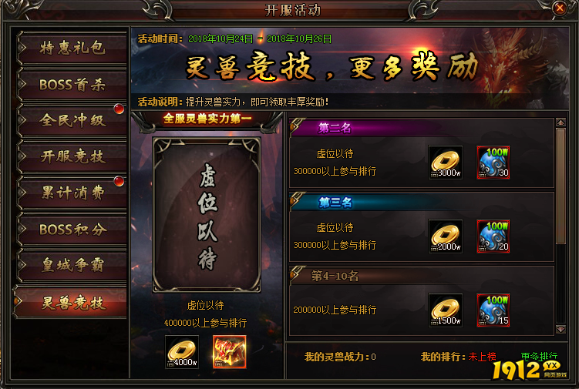Open 全民冲级 tab with red notification dot

click(72, 120)
